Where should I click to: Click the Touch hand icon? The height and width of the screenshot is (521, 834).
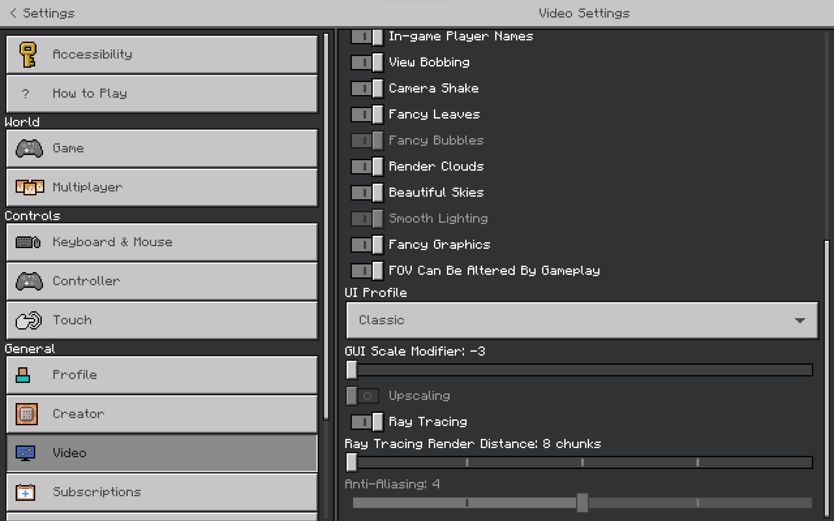pyautogui.click(x=29, y=320)
